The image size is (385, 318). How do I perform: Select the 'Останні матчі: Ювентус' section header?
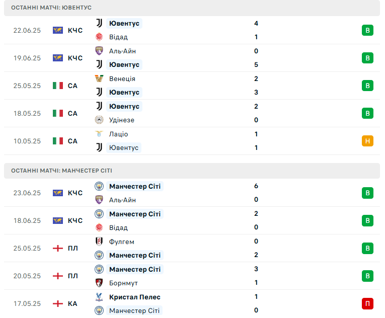point(192,8)
